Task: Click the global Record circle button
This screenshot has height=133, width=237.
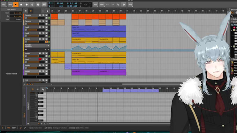Action: pyautogui.click(x=26, y=5)
